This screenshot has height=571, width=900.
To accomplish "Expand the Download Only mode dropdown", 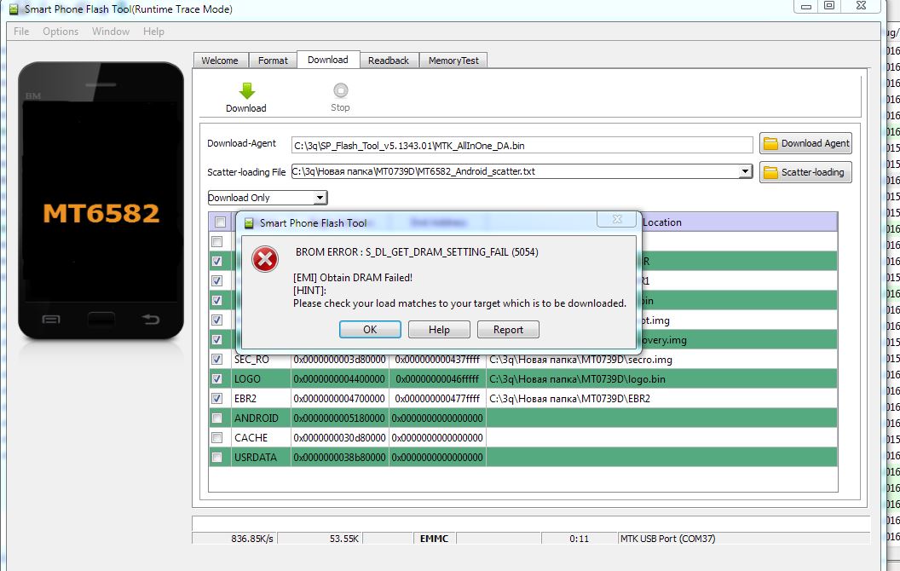I will 320,198.
